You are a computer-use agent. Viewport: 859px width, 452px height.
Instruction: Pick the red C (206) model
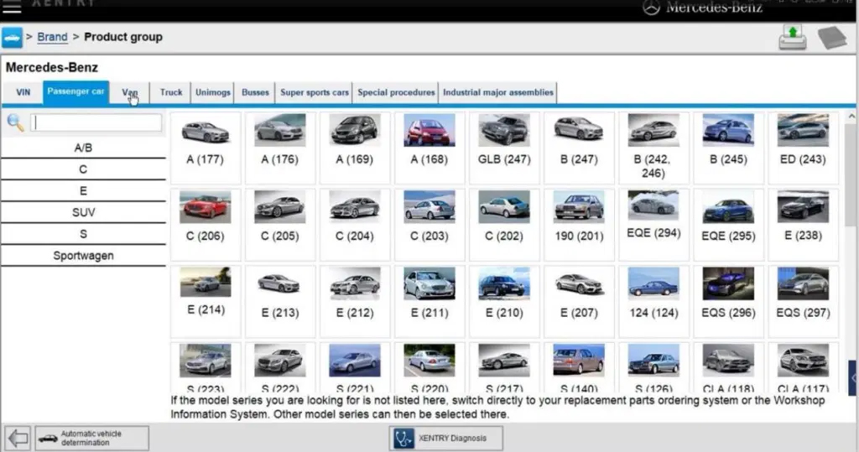[x=206, y=224]
